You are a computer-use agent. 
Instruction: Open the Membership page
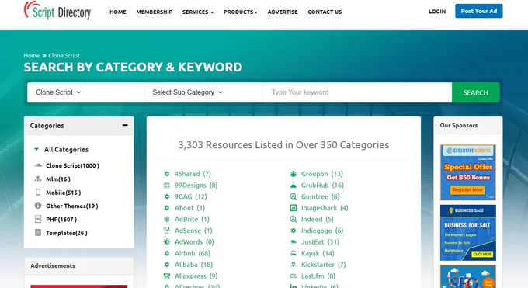point(155,12)
